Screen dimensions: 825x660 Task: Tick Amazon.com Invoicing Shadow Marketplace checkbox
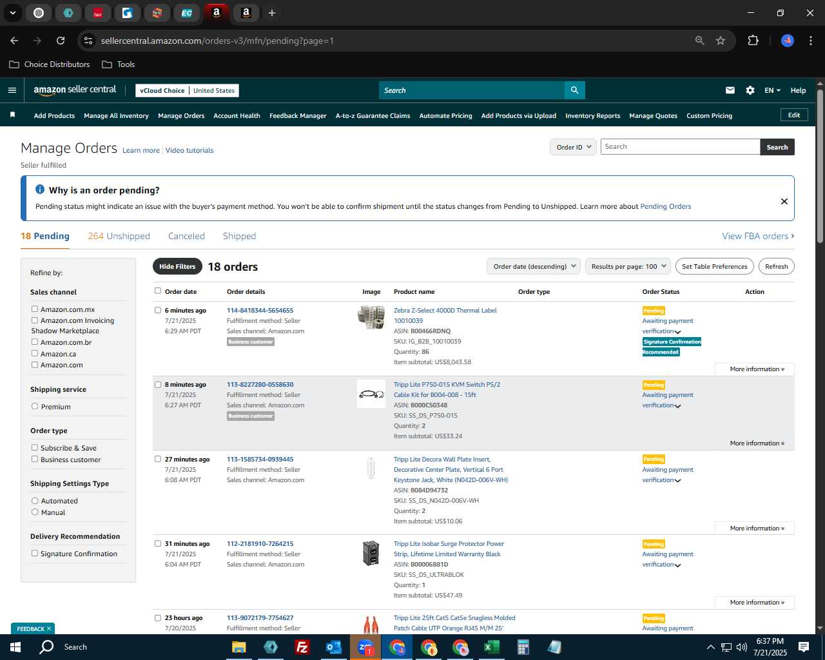pyautogui.click(x=35, y=320)
